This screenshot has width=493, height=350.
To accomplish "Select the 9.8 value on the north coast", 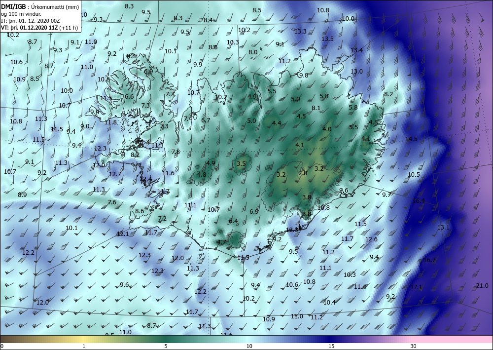I will point(304,75).
